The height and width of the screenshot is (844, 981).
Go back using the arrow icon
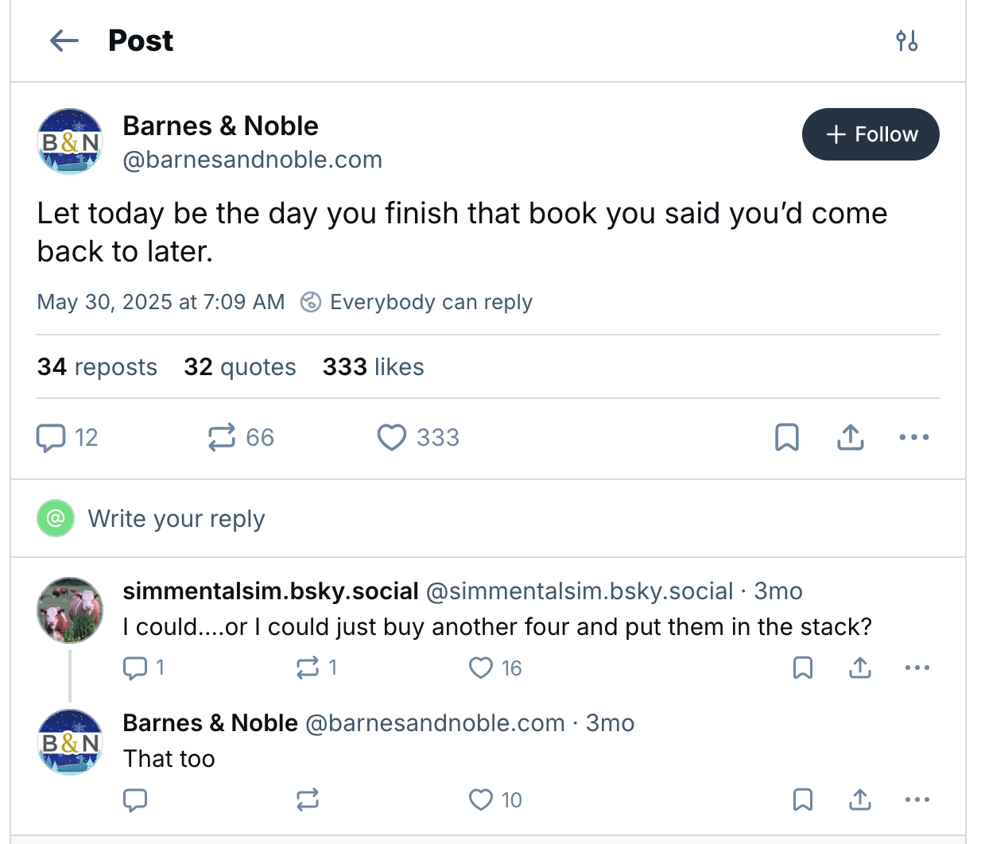(64, 41)
